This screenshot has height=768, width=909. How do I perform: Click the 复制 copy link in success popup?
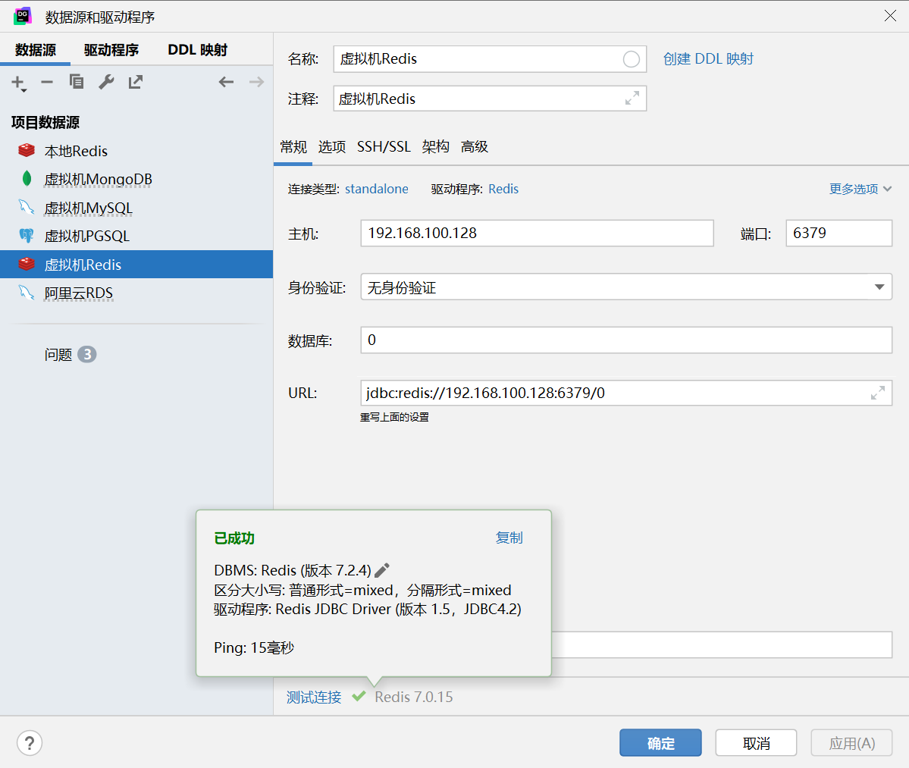tap(509, 538)
